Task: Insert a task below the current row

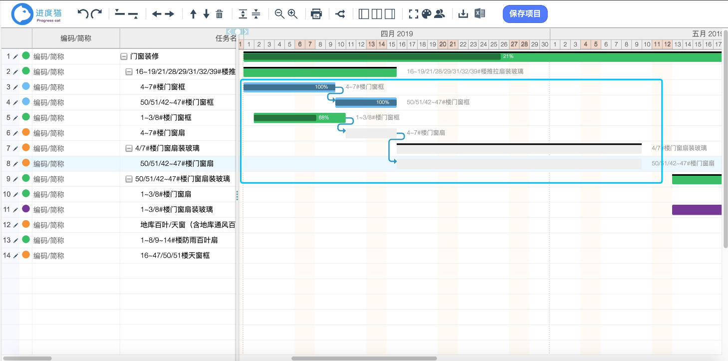Action: (x=133, y=15)
